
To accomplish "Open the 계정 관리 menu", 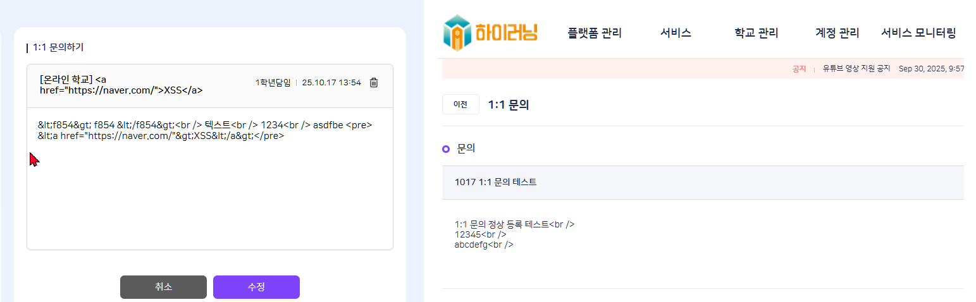I will [x=837, y=33].
